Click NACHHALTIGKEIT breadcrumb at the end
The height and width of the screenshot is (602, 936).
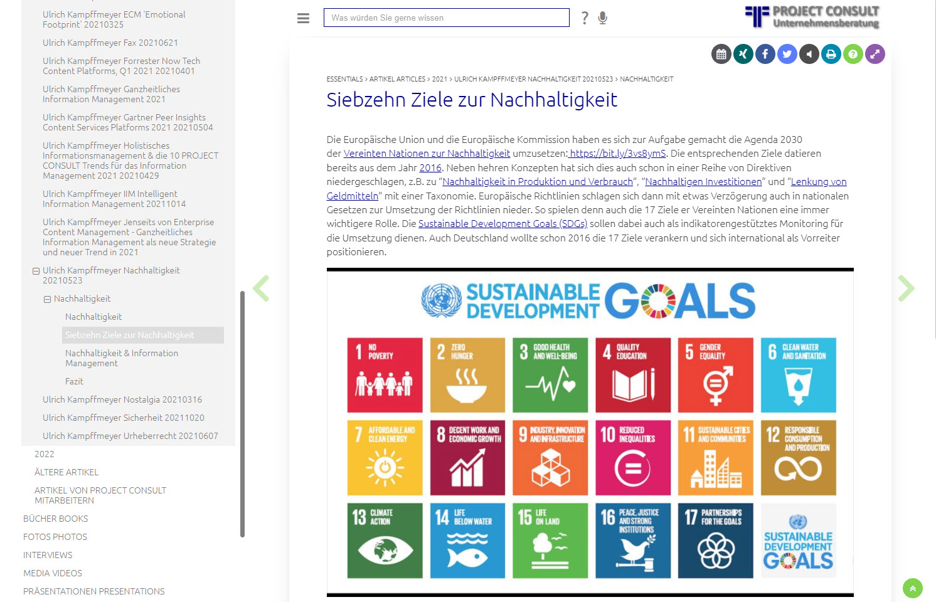(x=647, y=79)
